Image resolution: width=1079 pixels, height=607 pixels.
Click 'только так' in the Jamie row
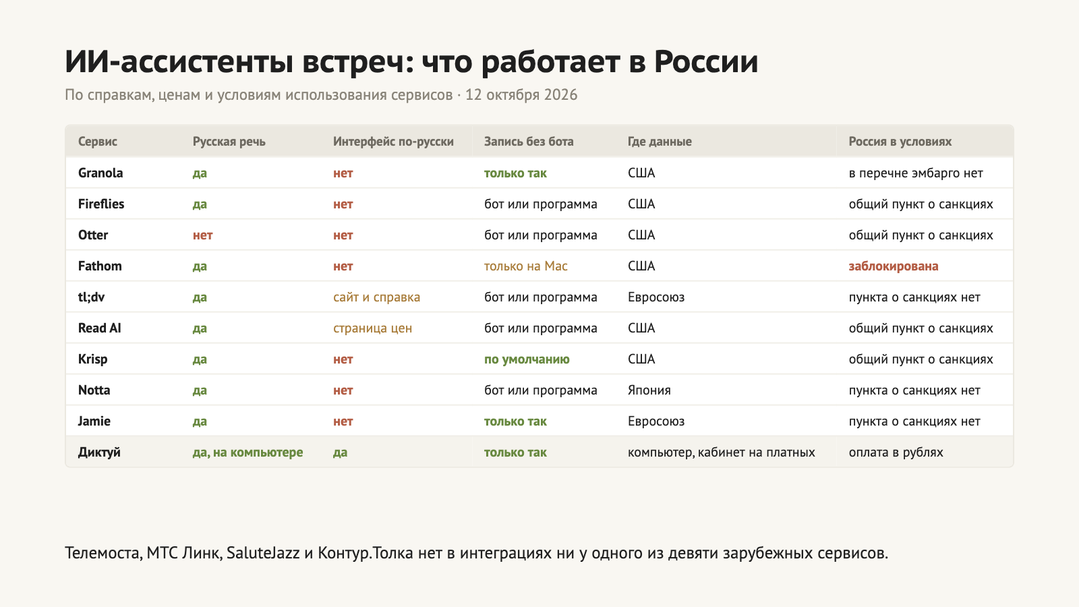point(515,421)
